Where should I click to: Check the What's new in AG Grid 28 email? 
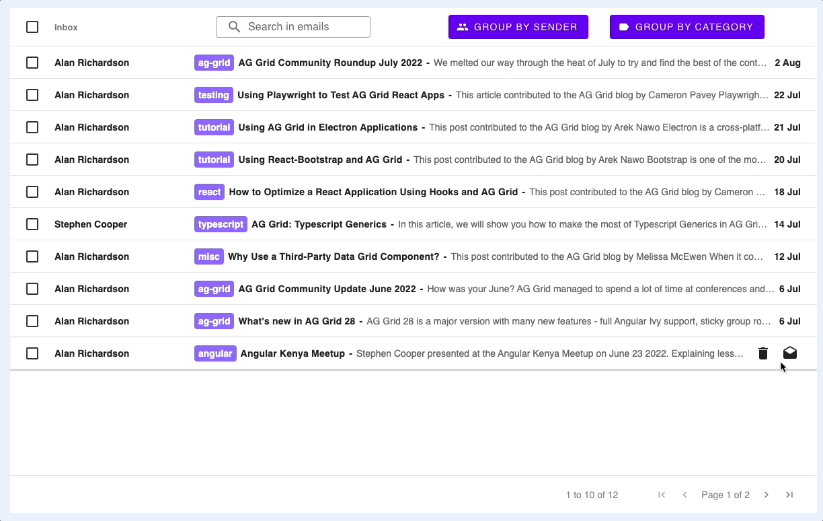click(32, 321)
